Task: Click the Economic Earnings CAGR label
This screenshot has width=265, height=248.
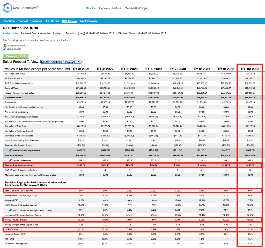Action: 17,244
